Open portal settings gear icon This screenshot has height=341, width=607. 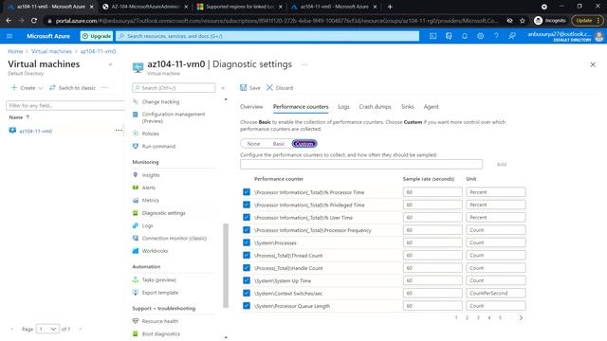481,36
